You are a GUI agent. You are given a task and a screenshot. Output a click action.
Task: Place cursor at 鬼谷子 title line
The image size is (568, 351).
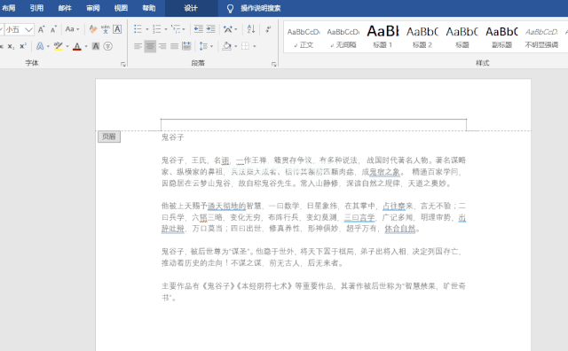[x=173, y=137]
